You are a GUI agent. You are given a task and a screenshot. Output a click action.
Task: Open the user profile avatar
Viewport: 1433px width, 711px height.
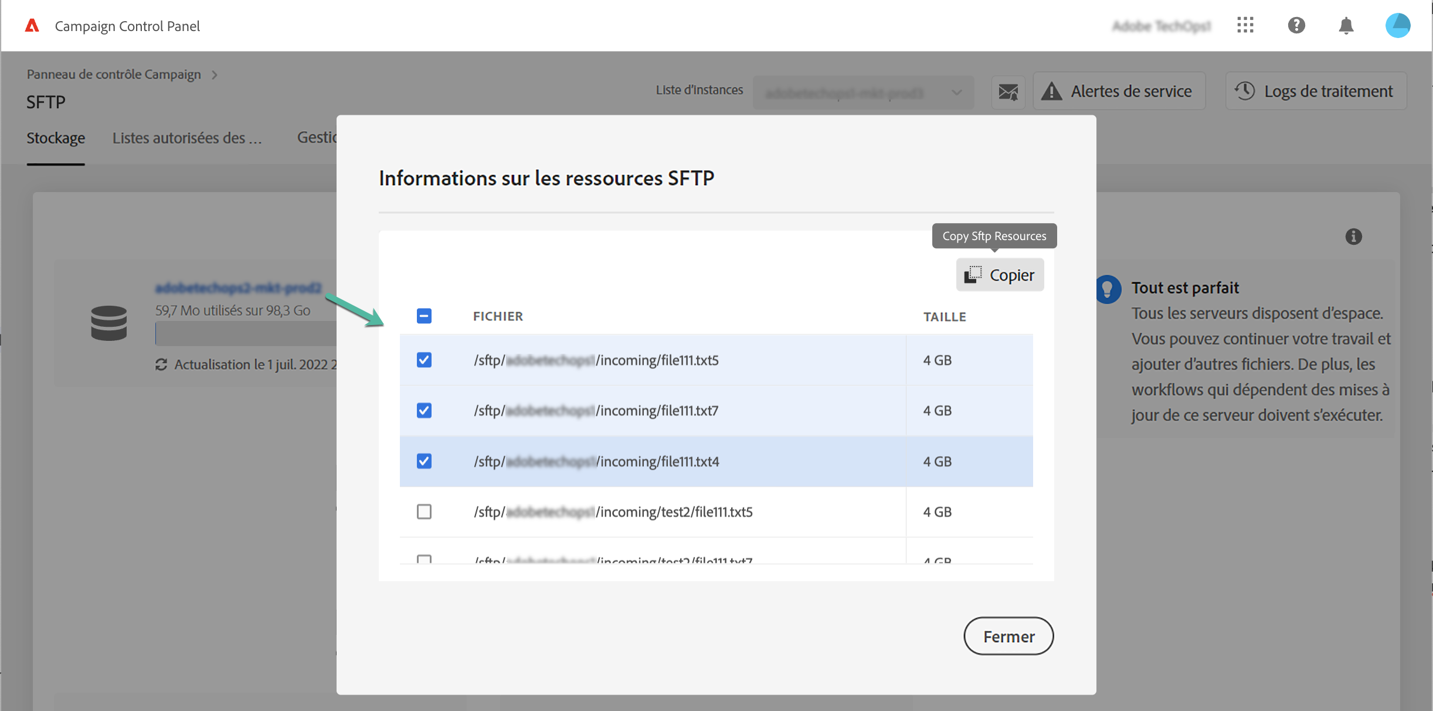coord(1397,25)
